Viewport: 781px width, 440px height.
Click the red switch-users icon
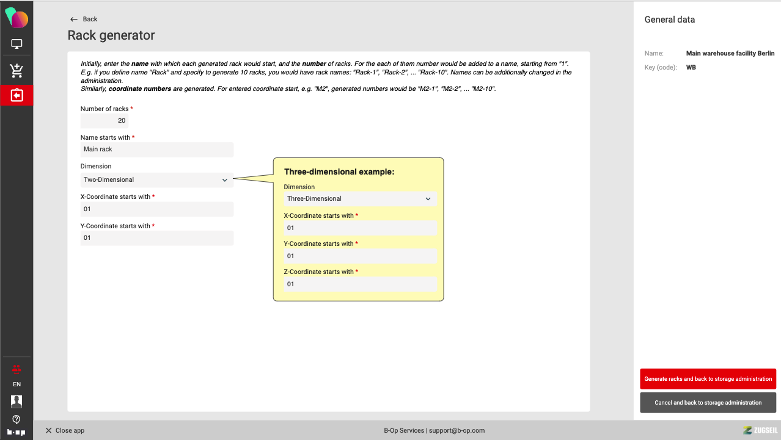16,369
